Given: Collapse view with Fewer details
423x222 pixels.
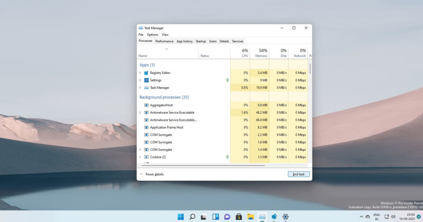Looking at the screenshot, I should click(152, 174).
